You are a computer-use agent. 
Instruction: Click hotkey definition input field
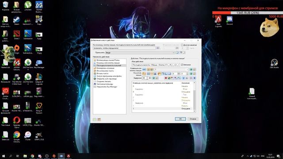click(124, 48)
